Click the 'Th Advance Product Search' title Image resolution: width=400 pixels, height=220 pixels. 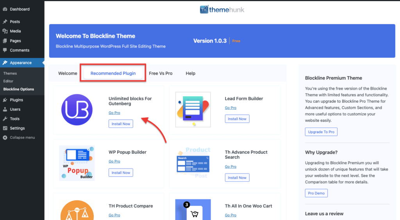[x=246, y=154]
